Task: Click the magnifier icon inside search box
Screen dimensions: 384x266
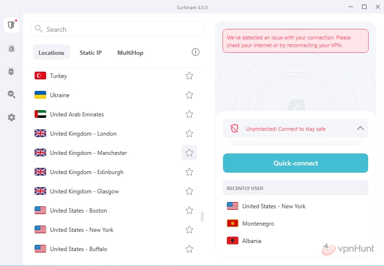Action: click(38, 29)
